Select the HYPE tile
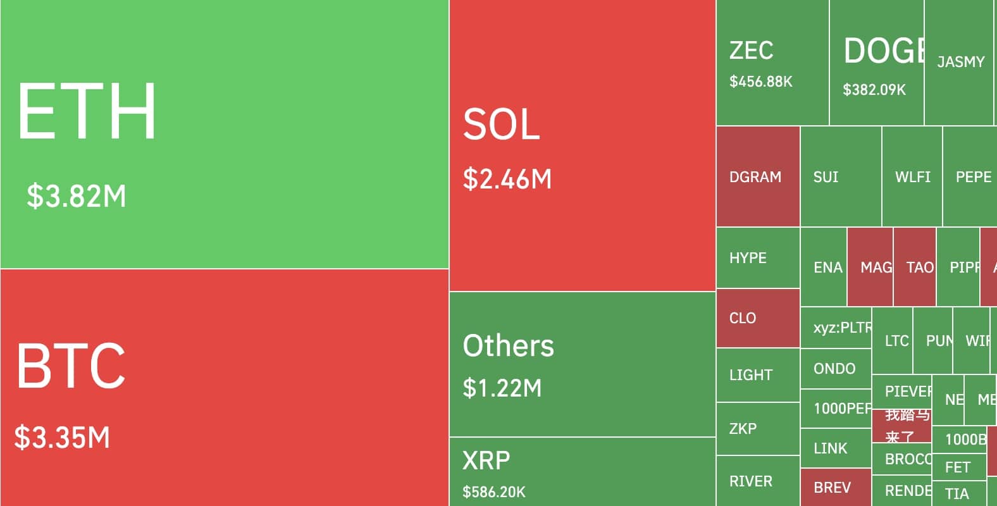Viewport: 997px width, 506px height. click(x=758, y=258)
